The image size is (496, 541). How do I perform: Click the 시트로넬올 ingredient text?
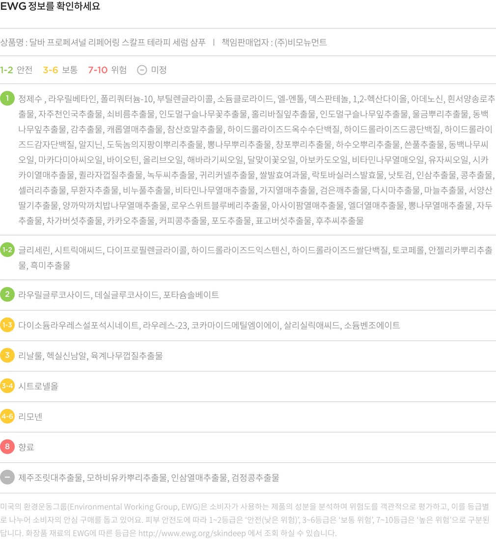pyautogui.click(x=38, y=386)
